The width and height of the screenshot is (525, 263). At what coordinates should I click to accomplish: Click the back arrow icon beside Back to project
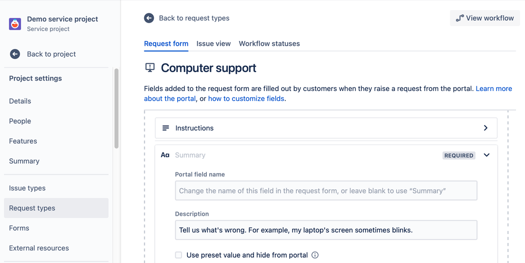pyautogui.click(x=15, y=54)
